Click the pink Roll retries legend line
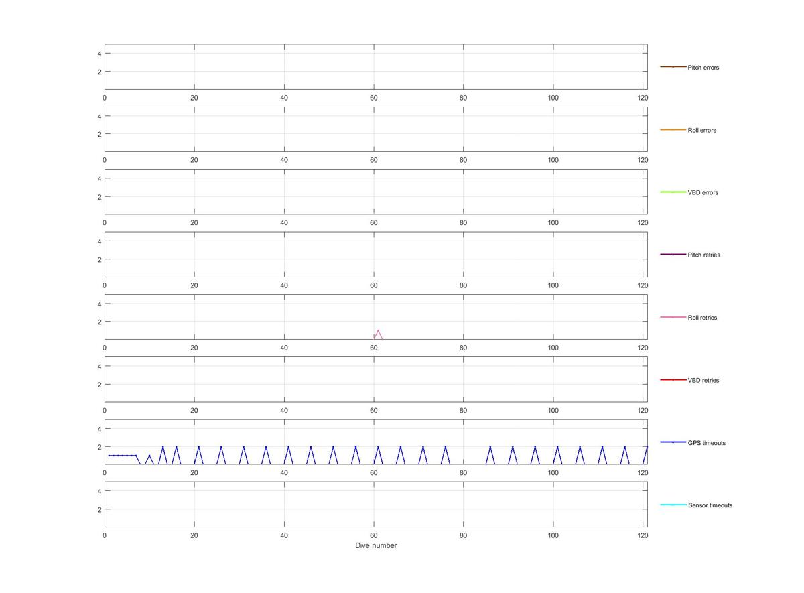 [x=673, y=317]
